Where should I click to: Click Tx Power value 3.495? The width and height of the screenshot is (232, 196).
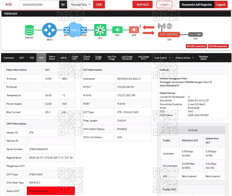(48, 79)
